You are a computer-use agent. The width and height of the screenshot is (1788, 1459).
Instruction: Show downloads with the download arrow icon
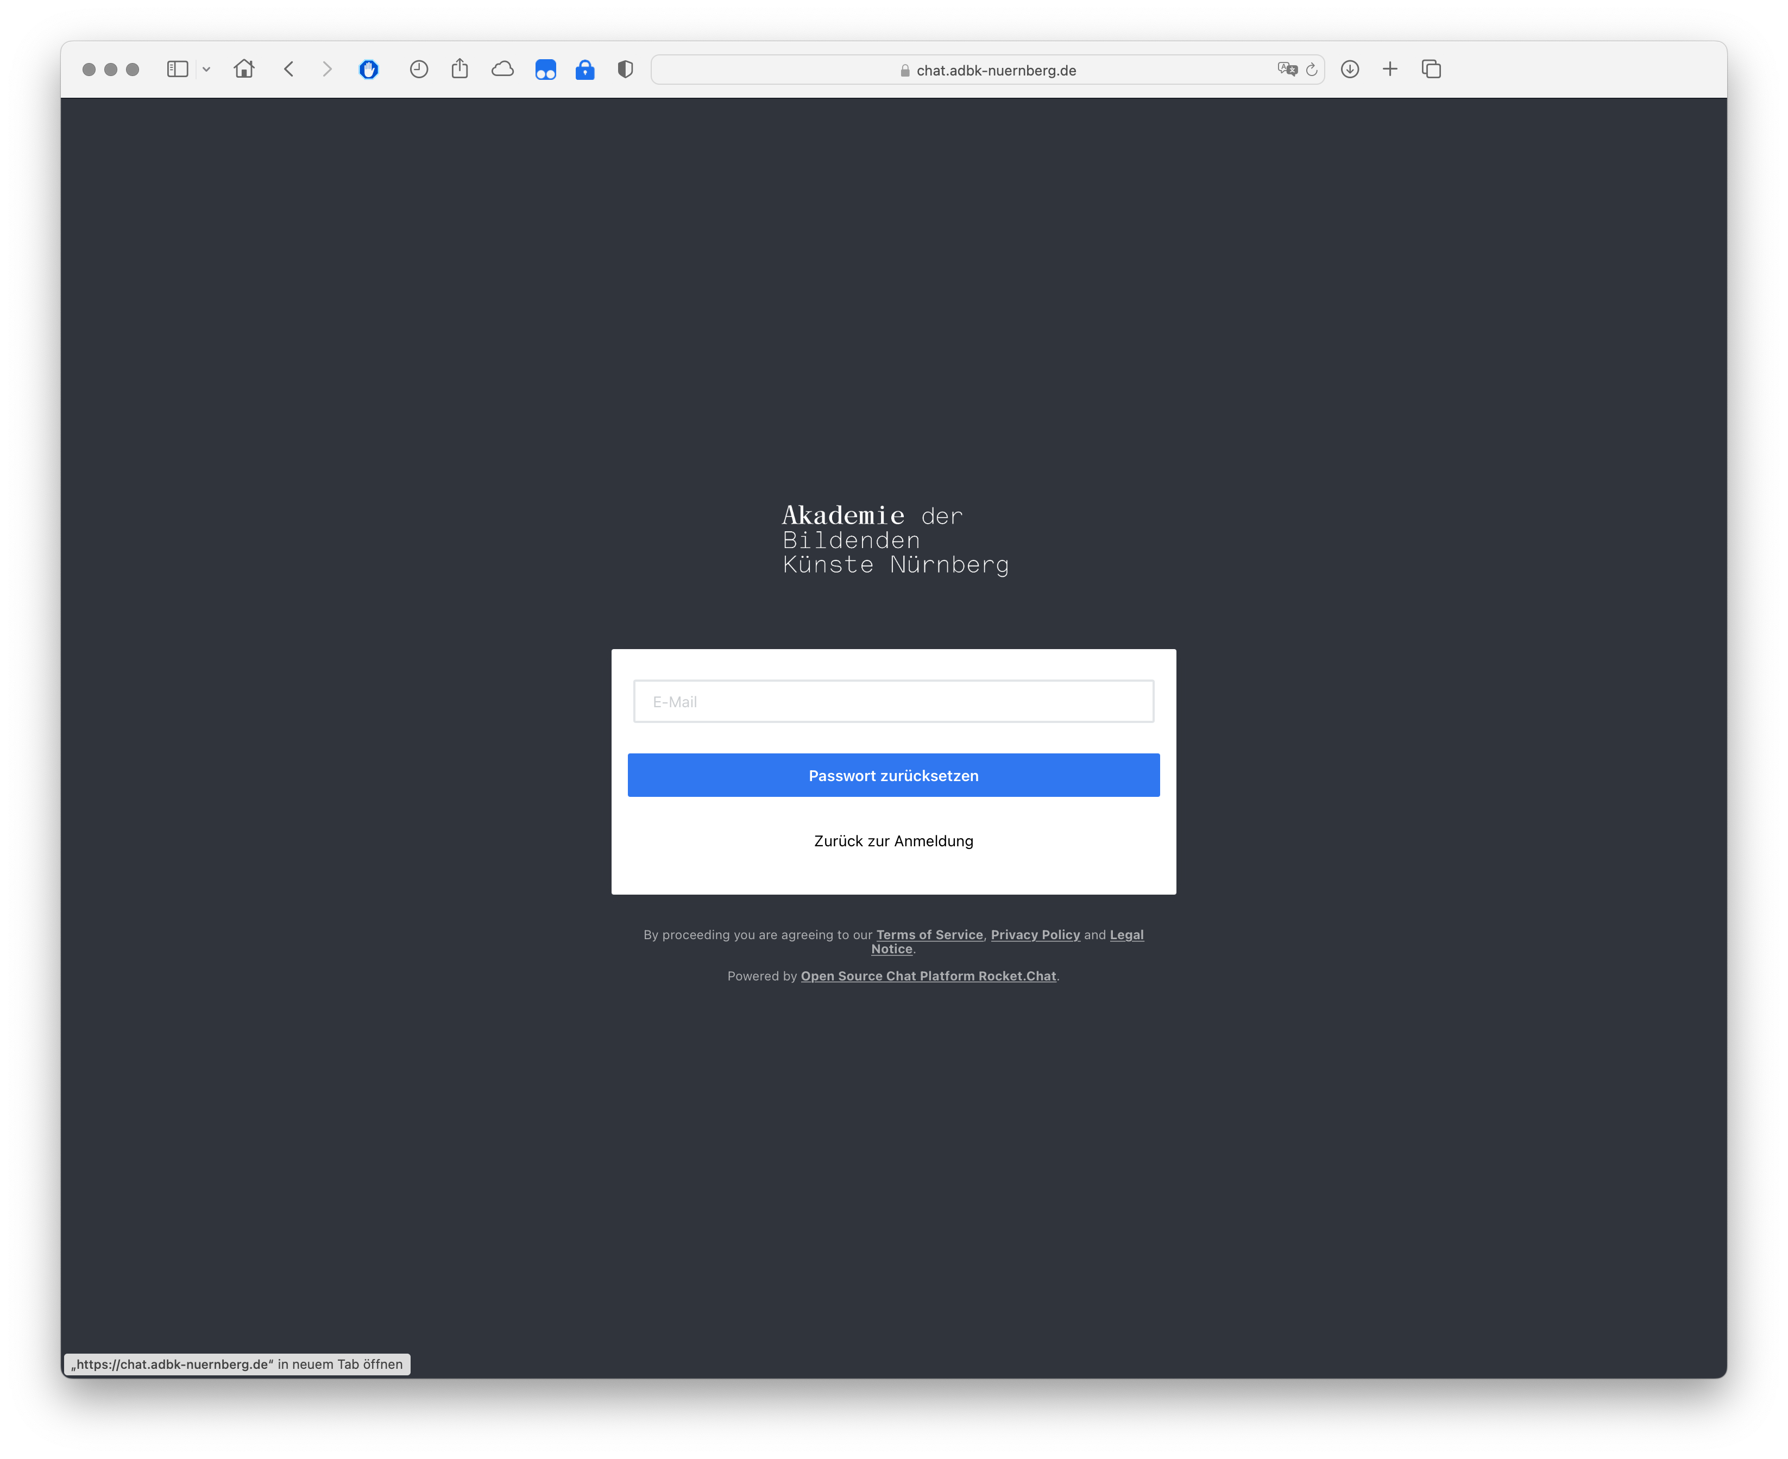1350,70
